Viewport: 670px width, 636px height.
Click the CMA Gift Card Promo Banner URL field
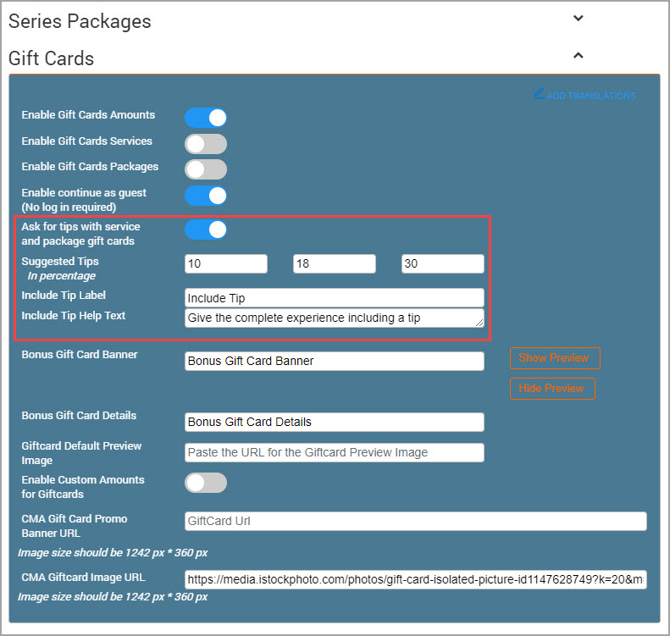pyautogui.click(x=416, y=521)
